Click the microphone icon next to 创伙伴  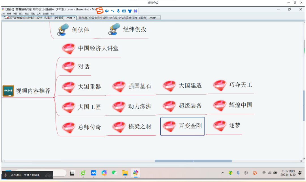pos(63,29)
